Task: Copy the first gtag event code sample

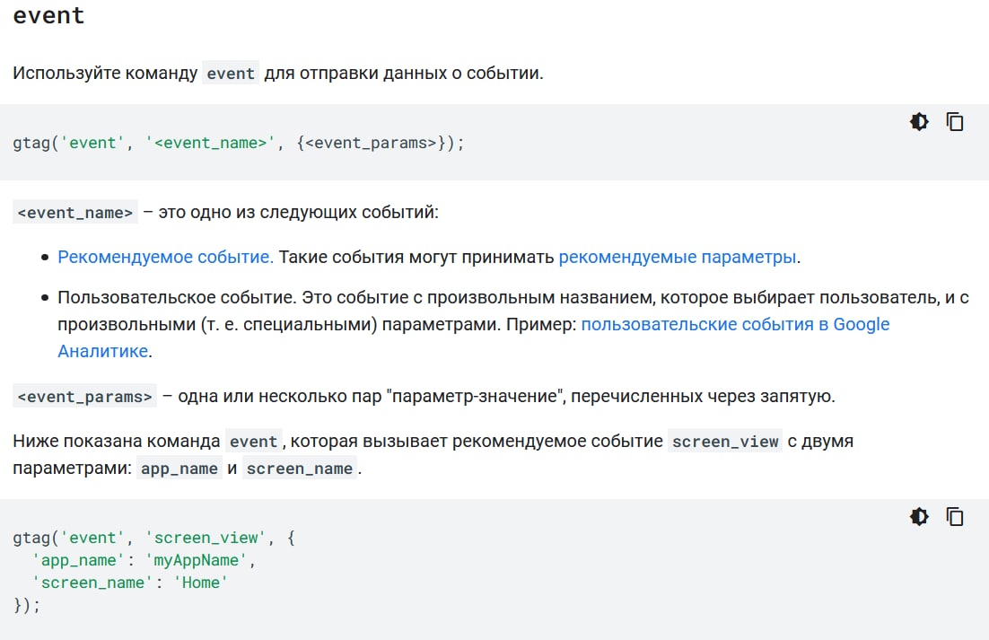Action: click(x=955, y=122)
